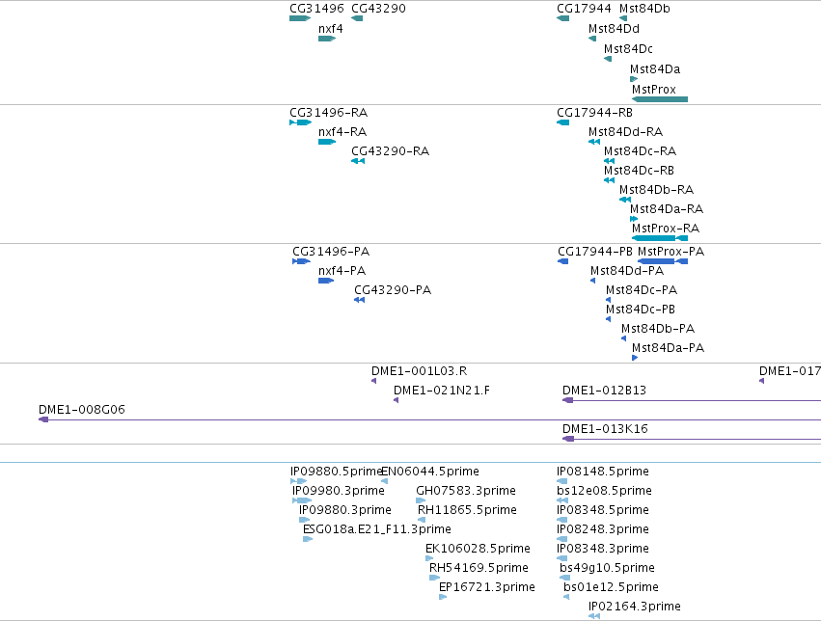Select the Mst84Da gene arrow

tap(634, 79)
